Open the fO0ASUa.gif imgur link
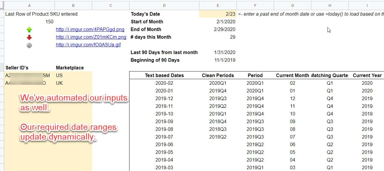Viewport: 384px width, 171px height. [88, 45]
